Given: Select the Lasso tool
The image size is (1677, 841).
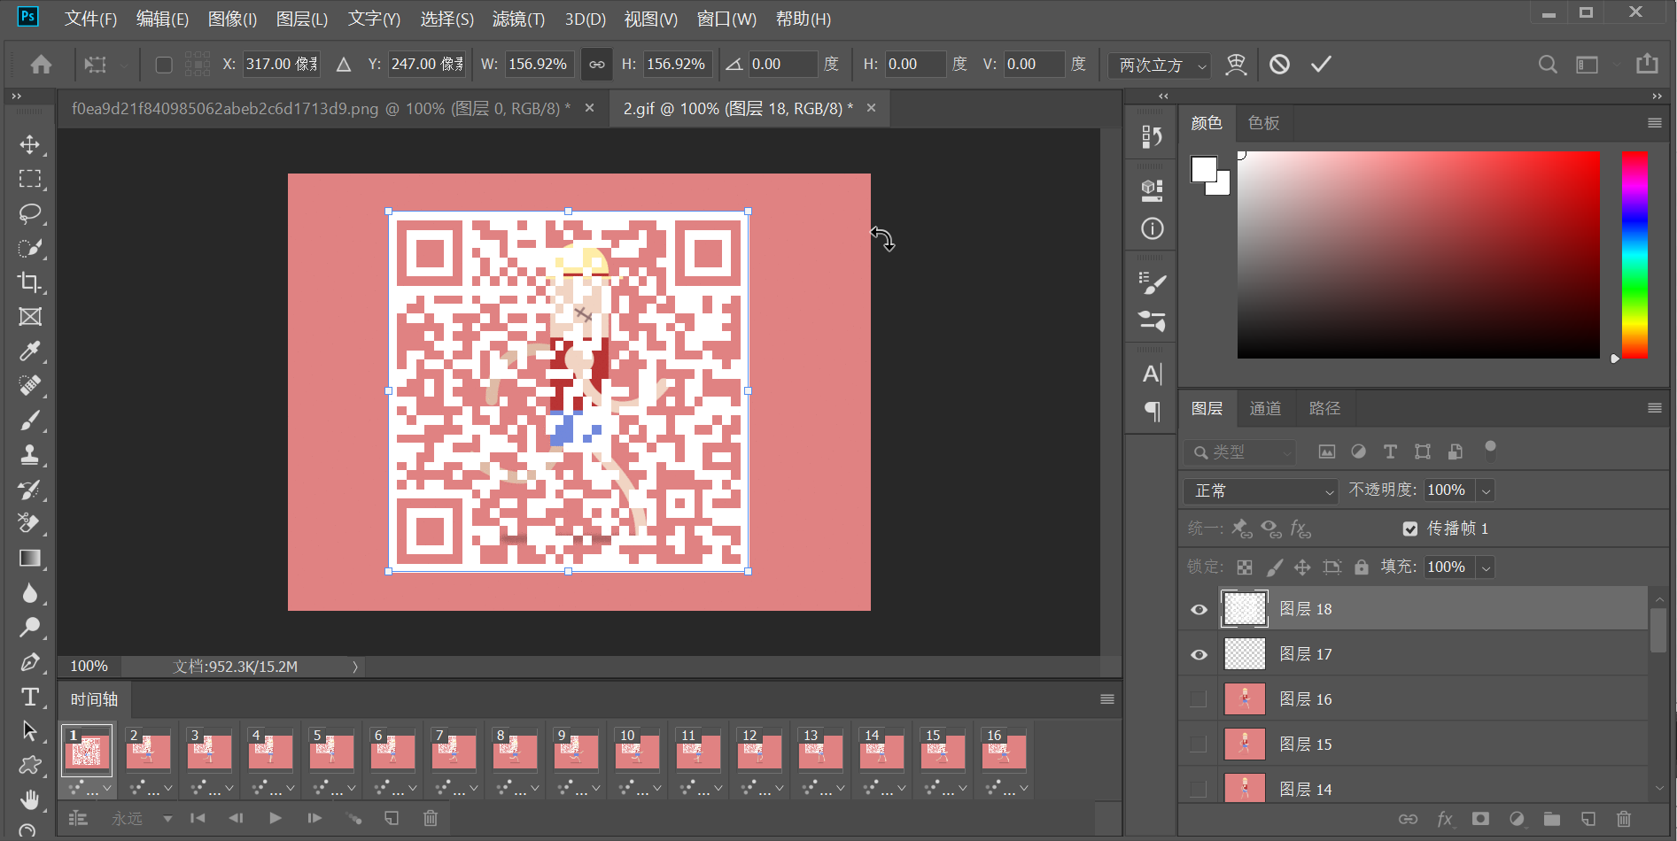Looking at the screenshot, I should [30, 213].
